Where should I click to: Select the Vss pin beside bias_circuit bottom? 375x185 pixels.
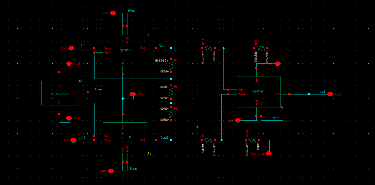click(68, 118)
